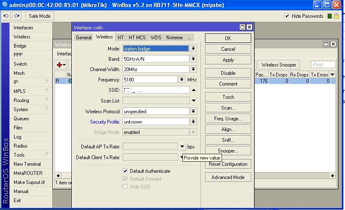Open Queues in the sidebar
Image resolution: width=345 pixels, height=210 pixels.
(x=31, y=118)
